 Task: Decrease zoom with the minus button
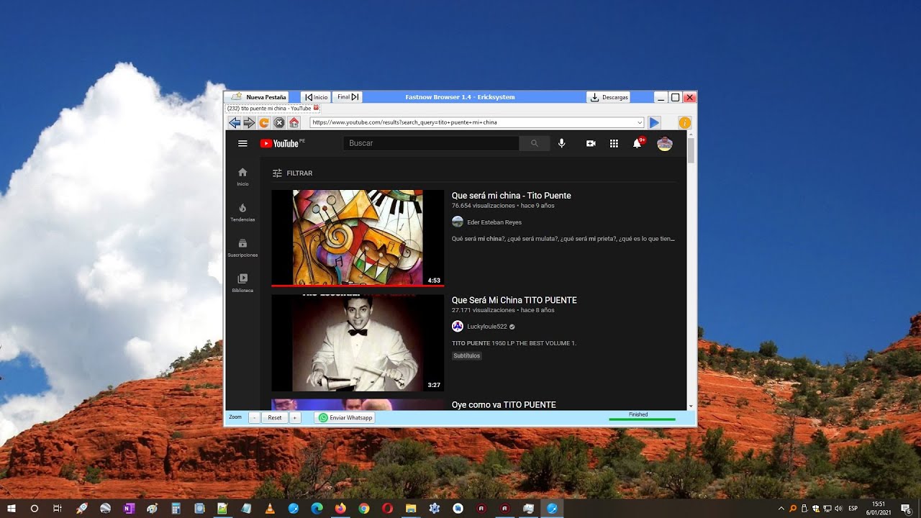click(x=254, y=417)
